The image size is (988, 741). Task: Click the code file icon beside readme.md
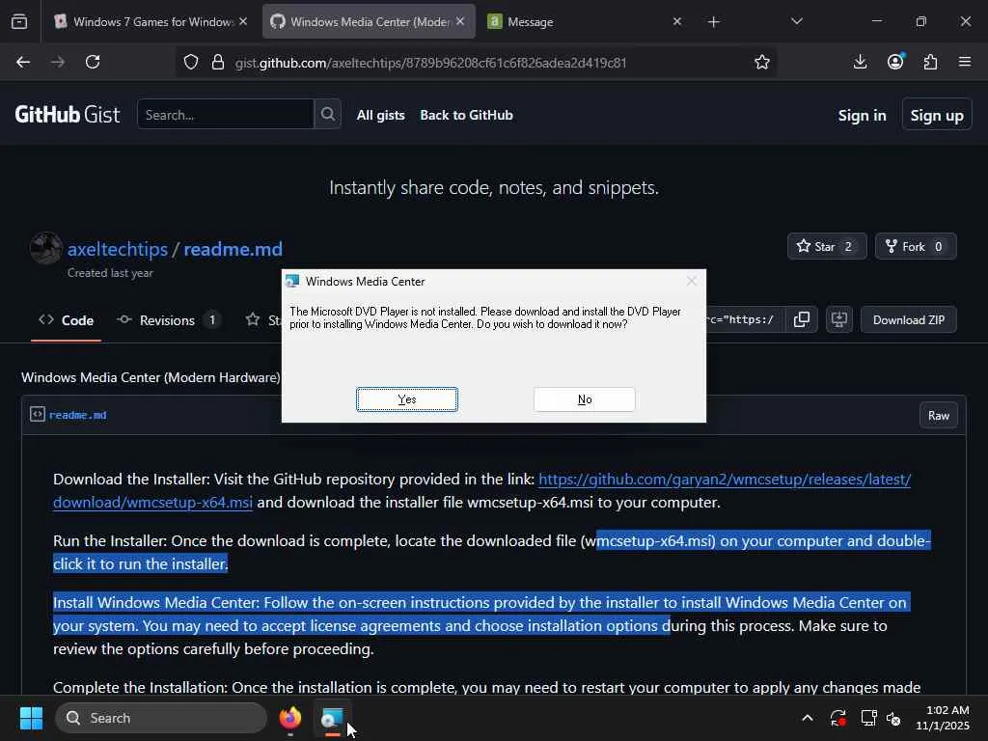click(x=38, y=414)
